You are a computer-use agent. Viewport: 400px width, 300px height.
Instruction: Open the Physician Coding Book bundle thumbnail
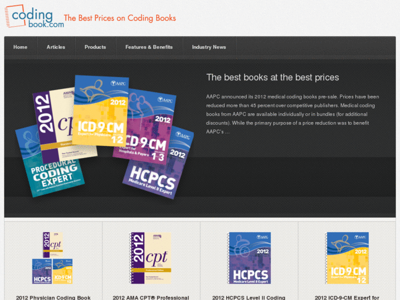click(x=53, y=258)
